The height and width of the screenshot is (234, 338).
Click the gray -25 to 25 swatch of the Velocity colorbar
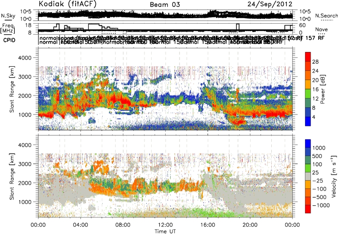308,177
